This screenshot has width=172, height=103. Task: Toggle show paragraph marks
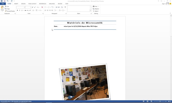(65, 7)
